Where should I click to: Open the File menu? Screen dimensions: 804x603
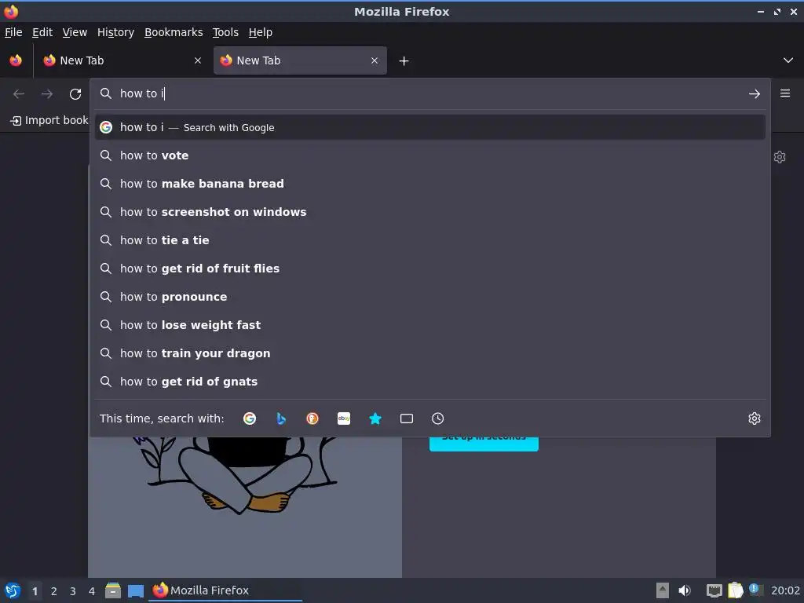(x=13, y=32)
